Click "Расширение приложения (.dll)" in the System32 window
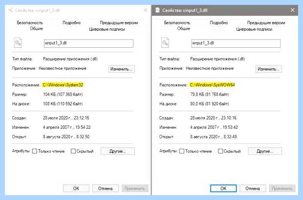This screenshot has height=200, width=303. [x=70, y=59]
